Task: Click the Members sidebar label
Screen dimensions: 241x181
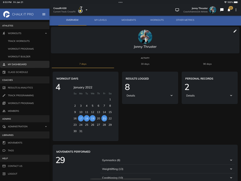Action: coord(13,111)
